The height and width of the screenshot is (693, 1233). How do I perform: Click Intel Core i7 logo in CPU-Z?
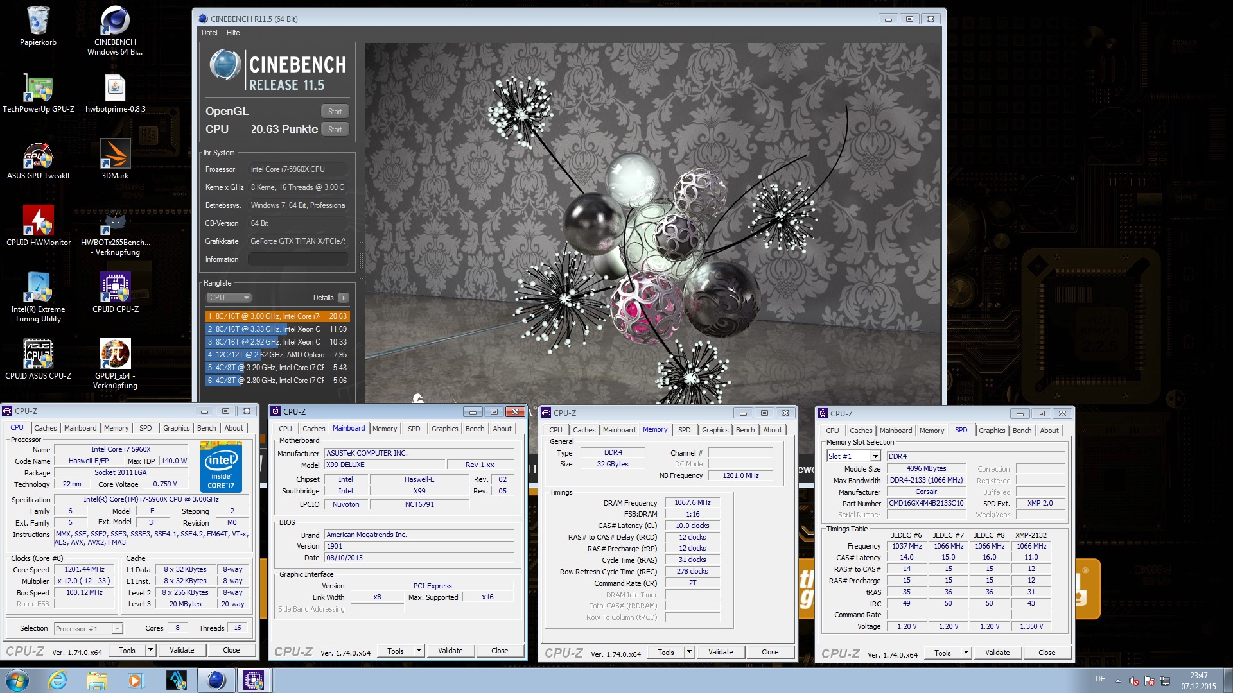coord(222,466)
